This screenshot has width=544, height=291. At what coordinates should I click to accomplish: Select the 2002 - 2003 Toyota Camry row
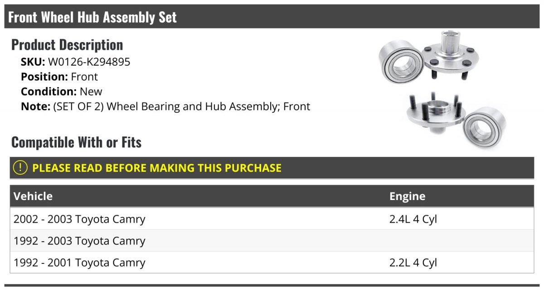272,219
